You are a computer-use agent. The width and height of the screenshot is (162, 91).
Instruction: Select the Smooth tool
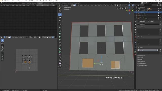pos(60,54)
